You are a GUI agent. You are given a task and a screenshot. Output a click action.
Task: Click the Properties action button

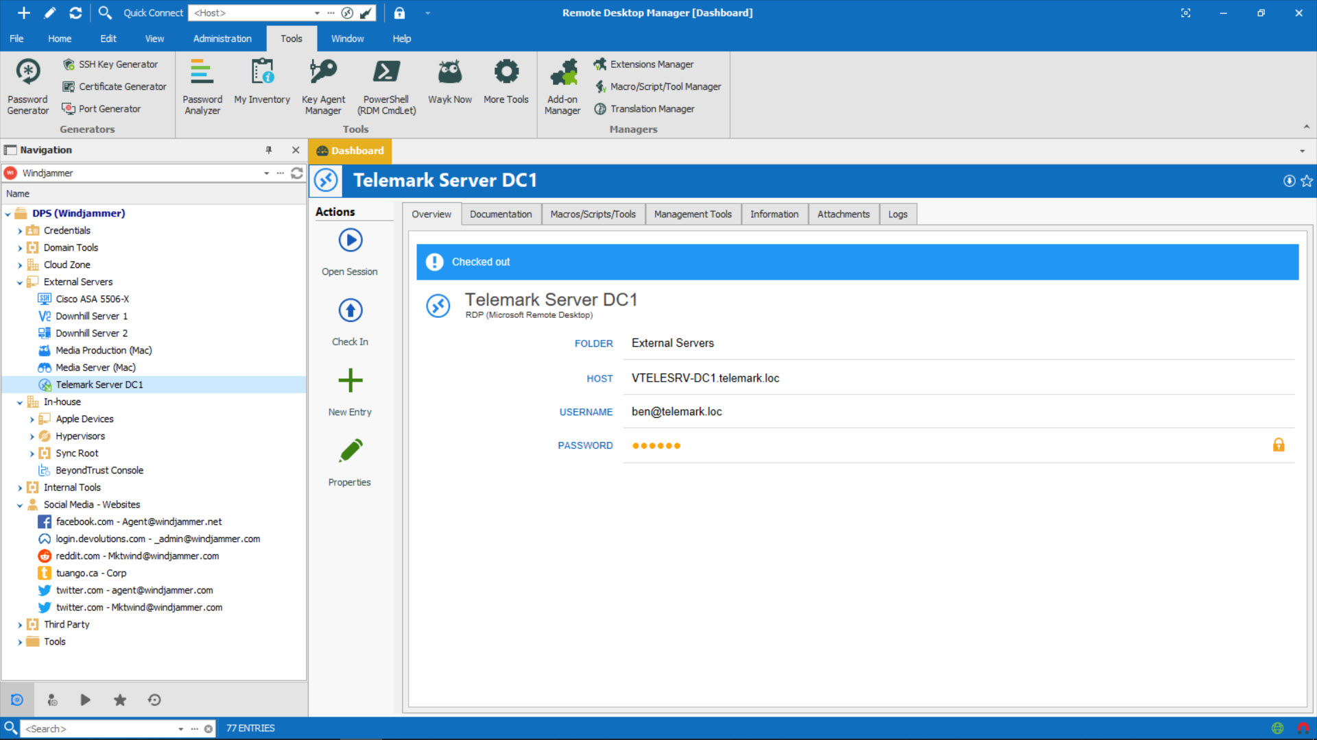tap(350, 462)
